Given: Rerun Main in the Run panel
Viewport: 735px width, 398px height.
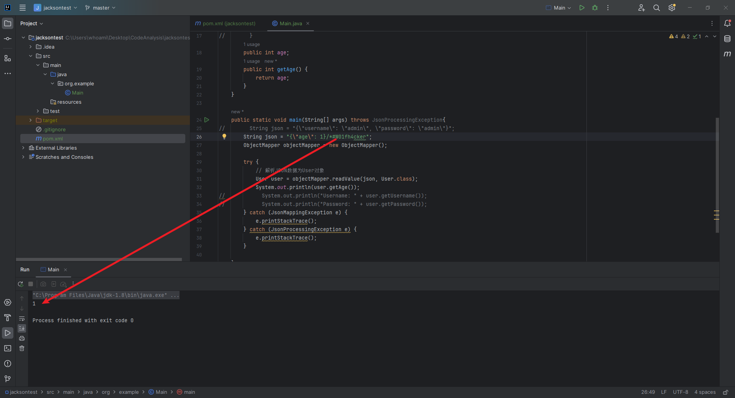Looking at the screenshot, I should coord(21,284).
